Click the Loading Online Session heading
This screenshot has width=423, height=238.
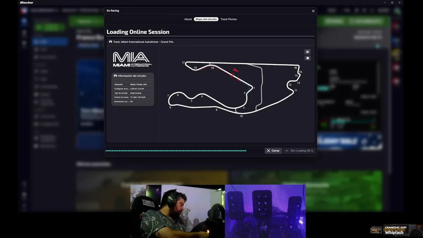(x=138, y=32)
